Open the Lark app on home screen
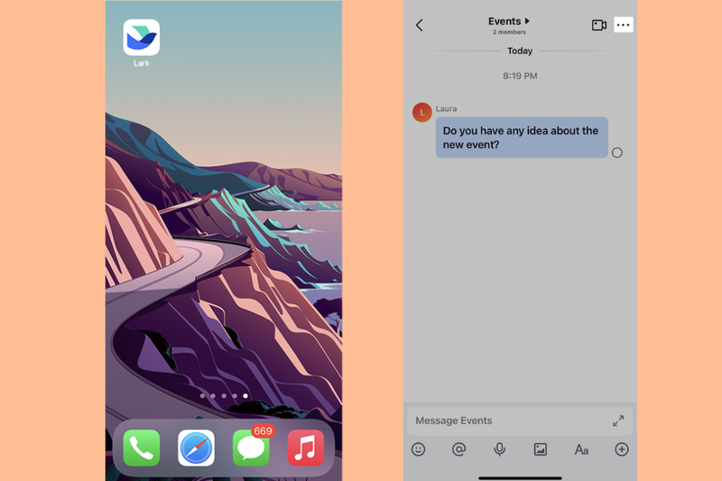722x481 pixels. 142,37
